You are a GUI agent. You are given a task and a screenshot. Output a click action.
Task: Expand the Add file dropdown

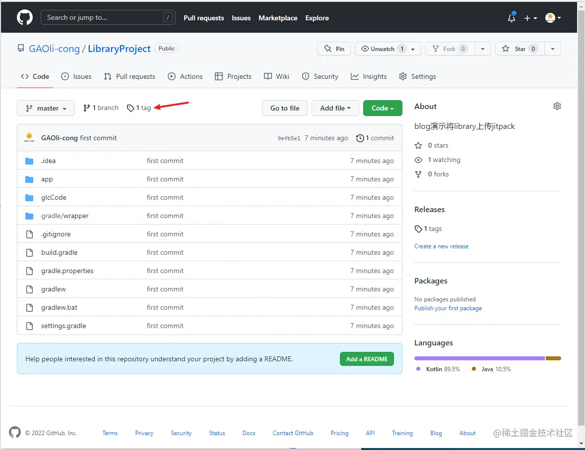point(335,108)
